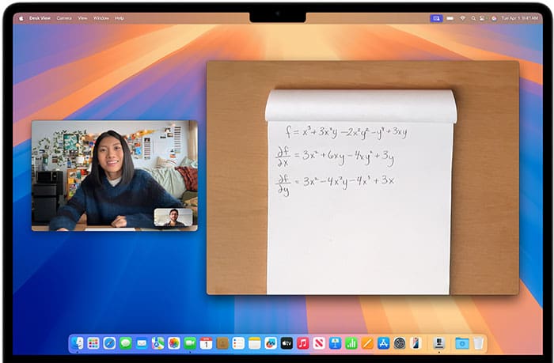Click the video control icon in menu bar

436,17
